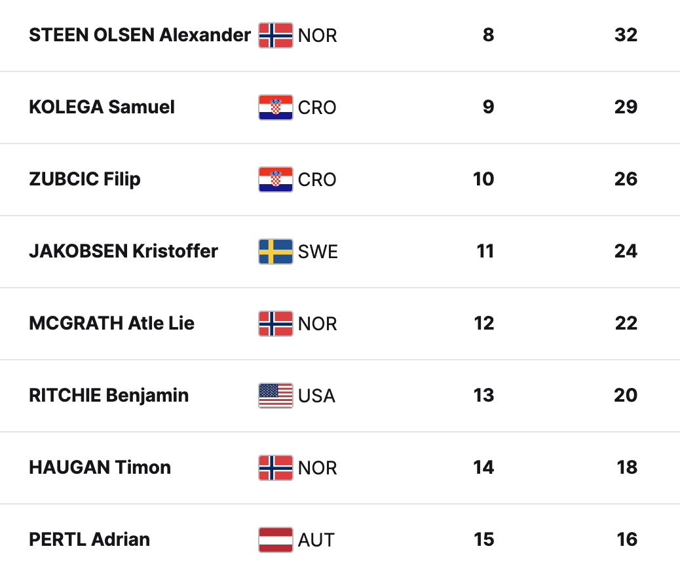Click the Swedish flag beside Jakobsen
The image size is (680, 574).
(x=275, y=252)
